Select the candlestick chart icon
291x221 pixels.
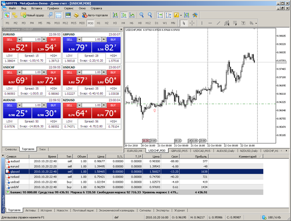coord(123,15)
